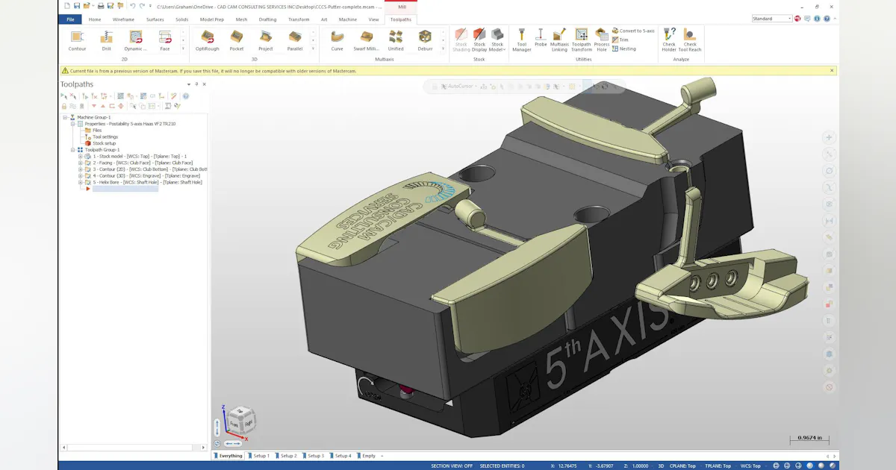Run Check Holder analysis
896x470 pixels.
pos(669,40)
